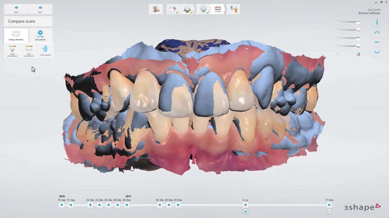Click the info icon on the right
Screen dimensions: 389x218
[377, 22]
